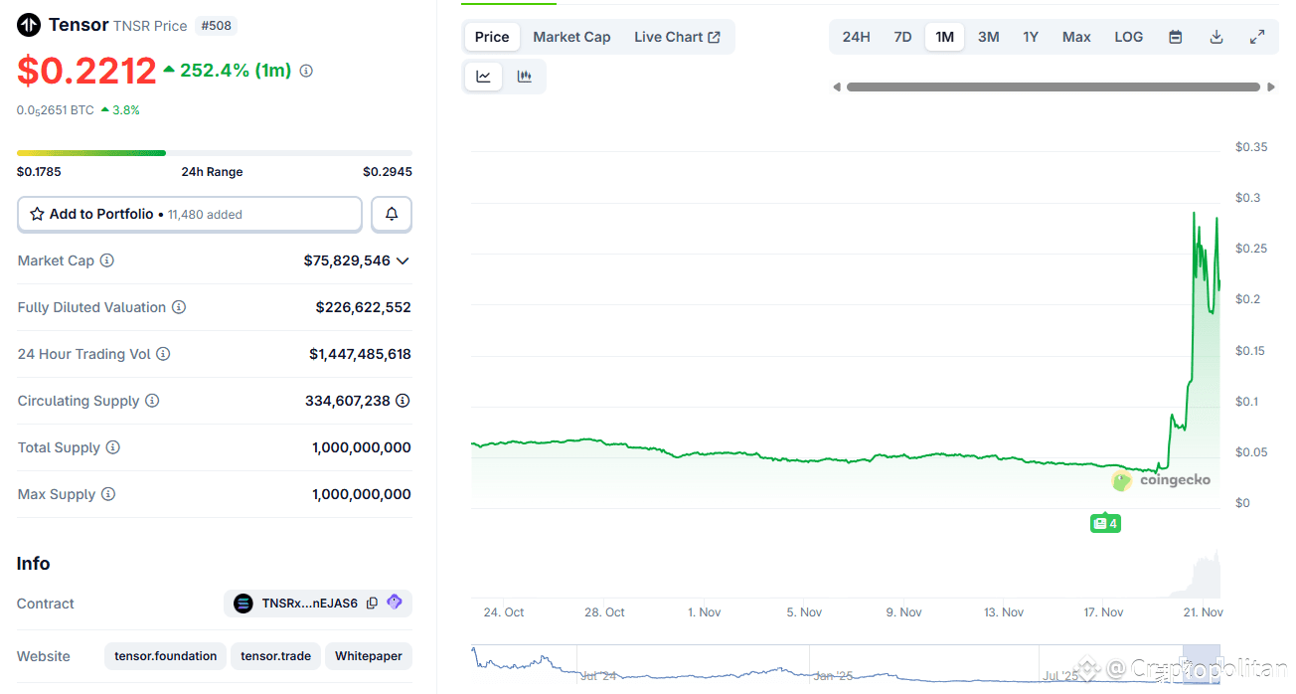Select the 1Y timeframe option

[1031, 36]
